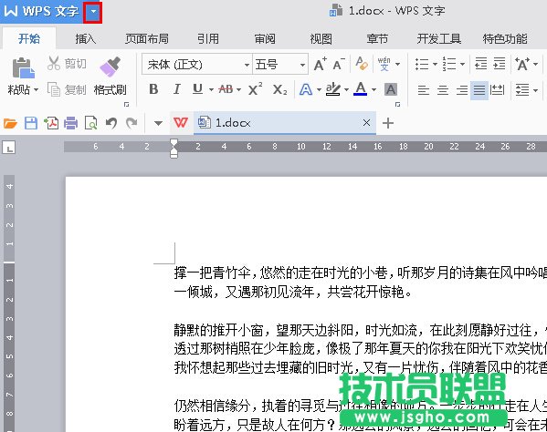The image size is (547, 432).
Task: Click the Format Painter brush icon
Action: 110,67
